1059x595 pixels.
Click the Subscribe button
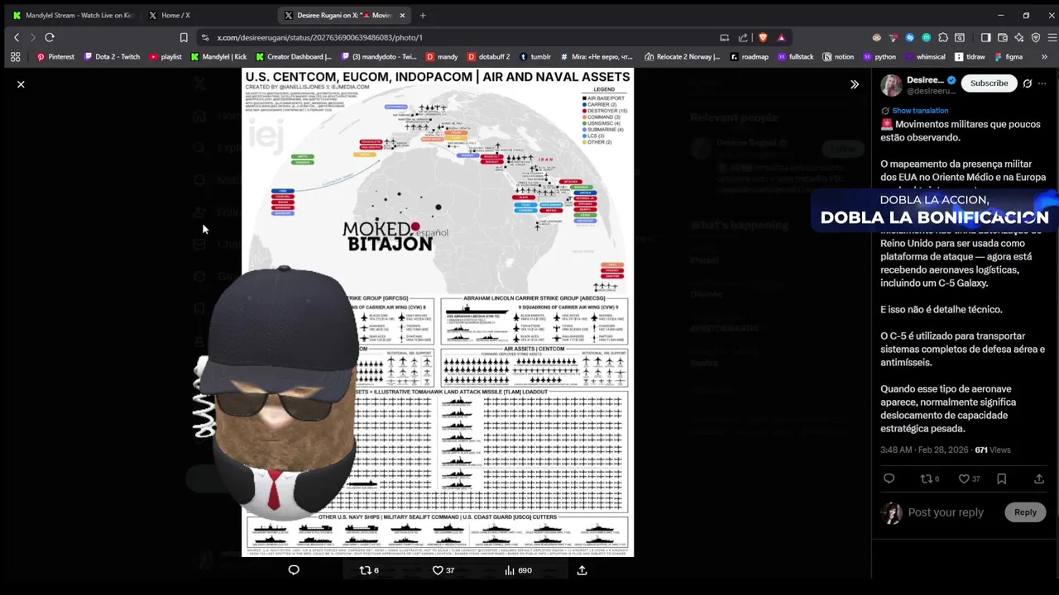point(989,83)
